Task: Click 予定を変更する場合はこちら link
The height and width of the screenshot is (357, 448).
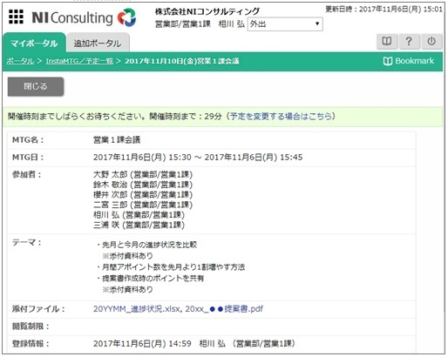Action: click(x=281, y=117)
